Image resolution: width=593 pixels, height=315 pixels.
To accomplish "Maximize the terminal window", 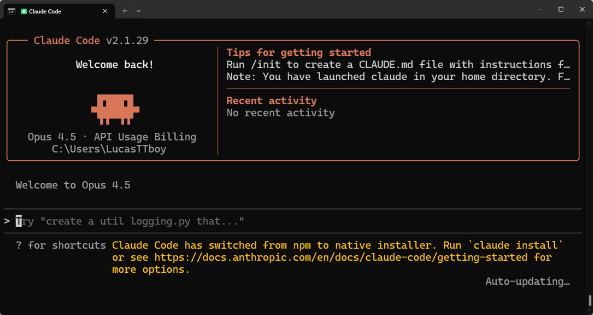I will [561, 9].
